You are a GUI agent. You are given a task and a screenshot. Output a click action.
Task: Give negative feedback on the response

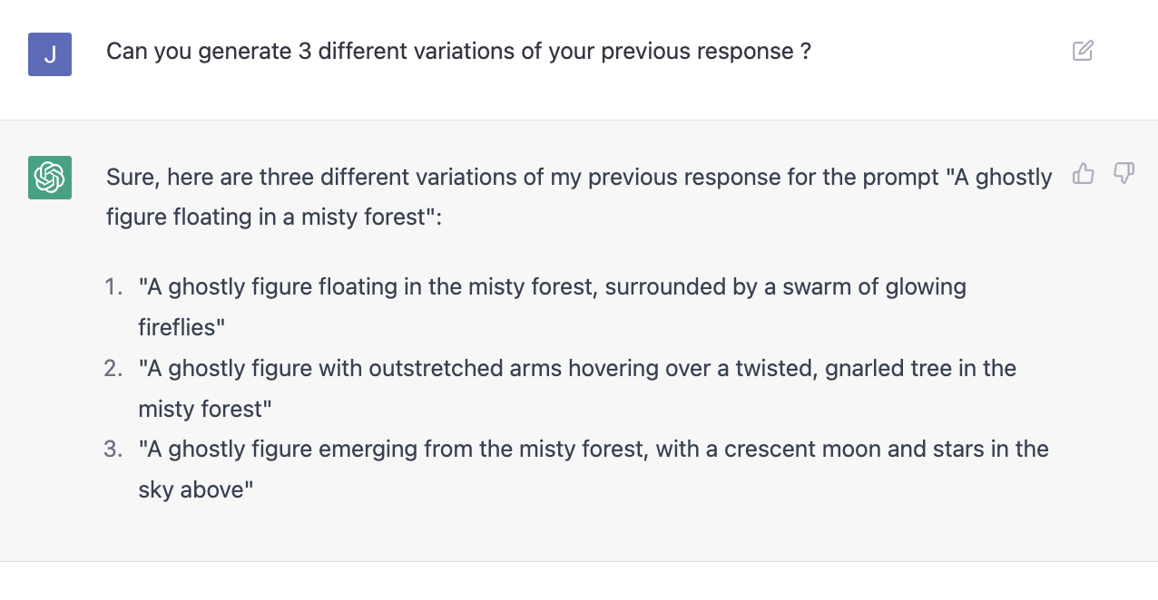1124,174
